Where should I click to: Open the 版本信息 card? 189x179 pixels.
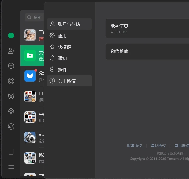click(147, 28)
